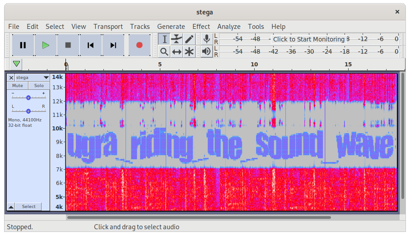410x236 pixels.
Task: Select the magnifier Zoom tool
Action: click(x=164, y=52)
